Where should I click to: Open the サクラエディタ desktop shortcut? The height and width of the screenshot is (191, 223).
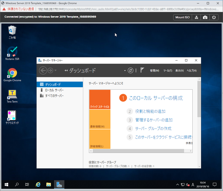(12, 117)
